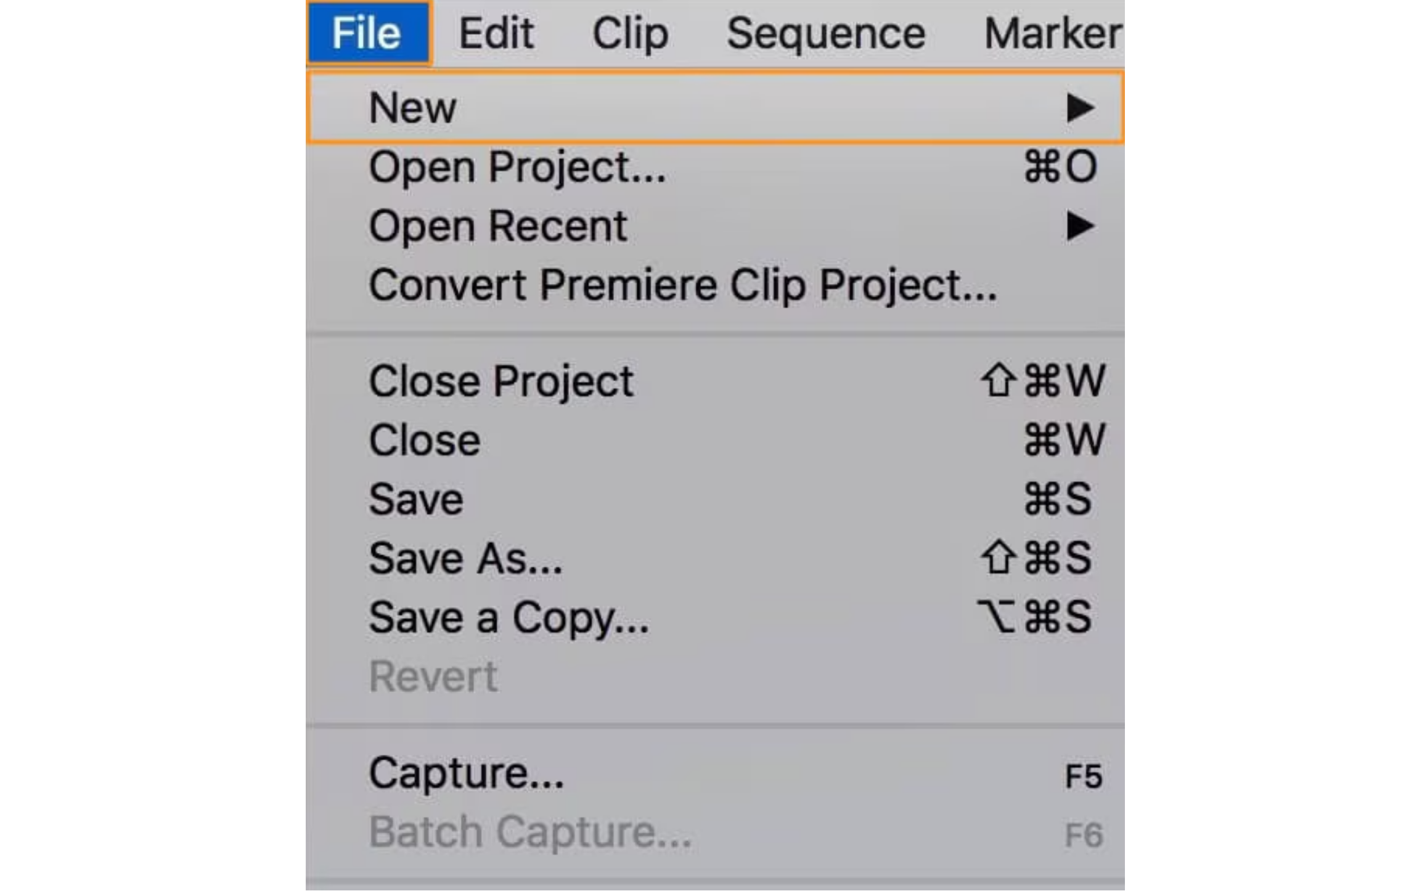The height and width of the screenshot is (891, 1414).
Task: Select Open Project from the menu
Action: pyautogui.click(x=518, y=168)
